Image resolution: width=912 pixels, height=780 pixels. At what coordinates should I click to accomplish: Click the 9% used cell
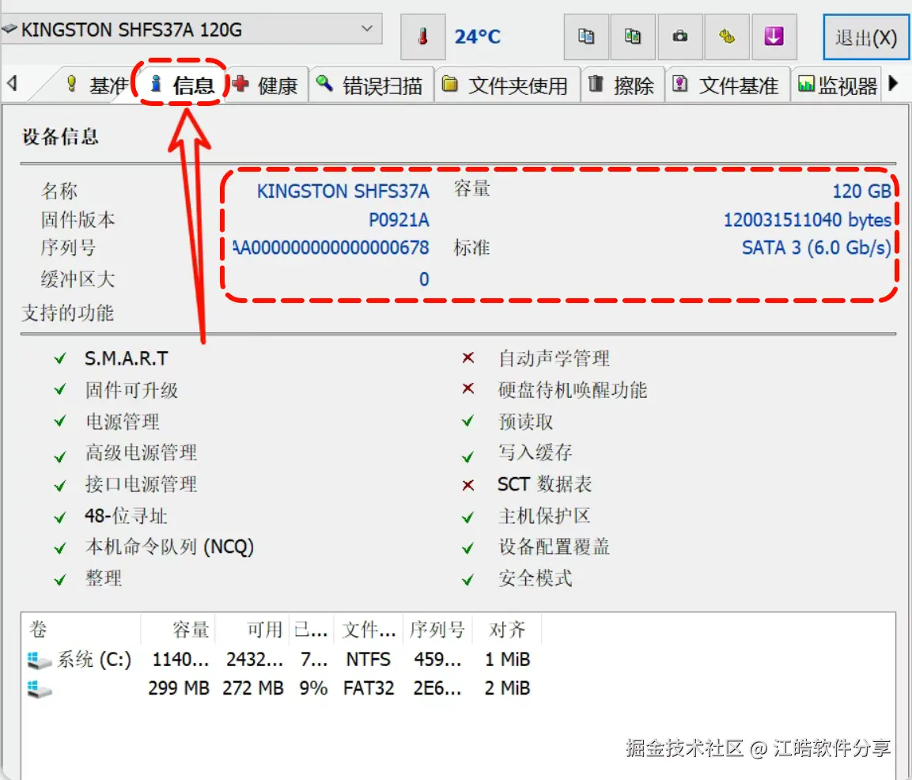[x=313, y=688]
